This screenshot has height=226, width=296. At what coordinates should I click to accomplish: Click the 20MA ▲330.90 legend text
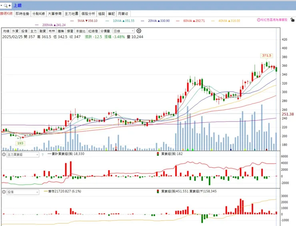(159, 21)
